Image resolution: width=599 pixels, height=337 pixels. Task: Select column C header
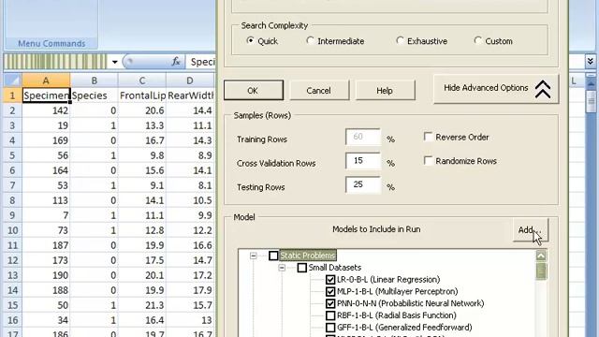(x=141, y=81)
